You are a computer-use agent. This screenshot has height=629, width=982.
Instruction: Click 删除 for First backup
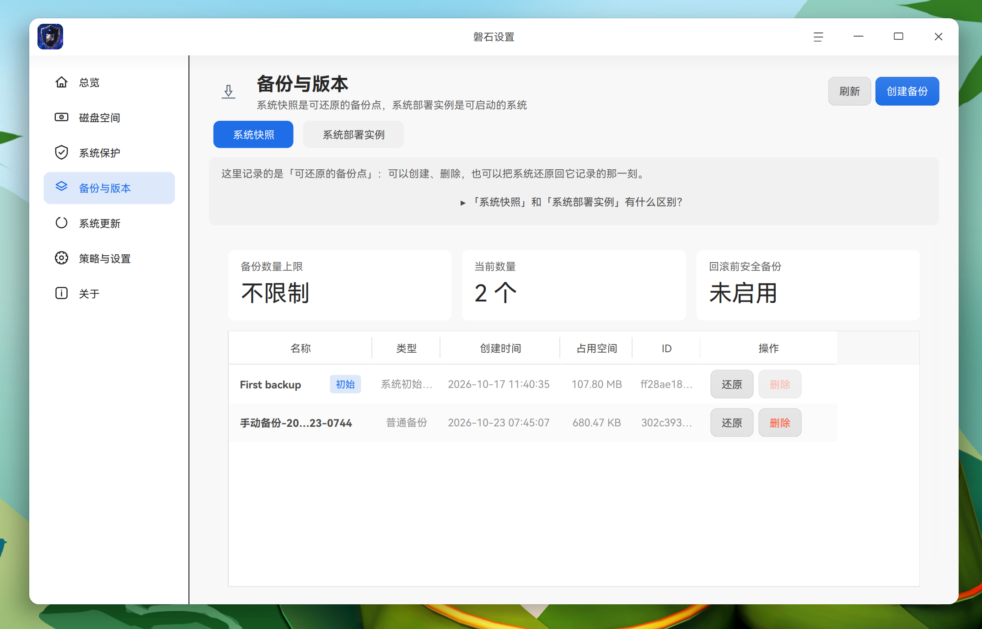click(x=780, y=384)
